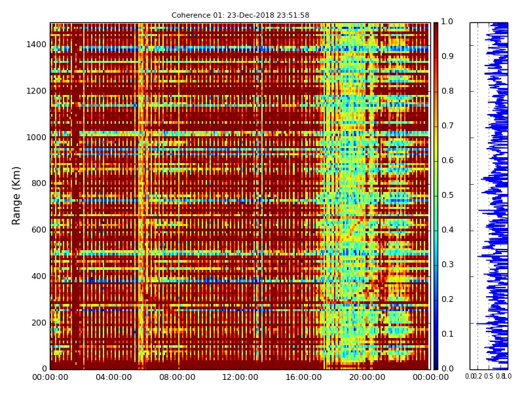The image size is (524, 393).
Task: Click the colorbar 0.2 value label
Action: (447, 299)
